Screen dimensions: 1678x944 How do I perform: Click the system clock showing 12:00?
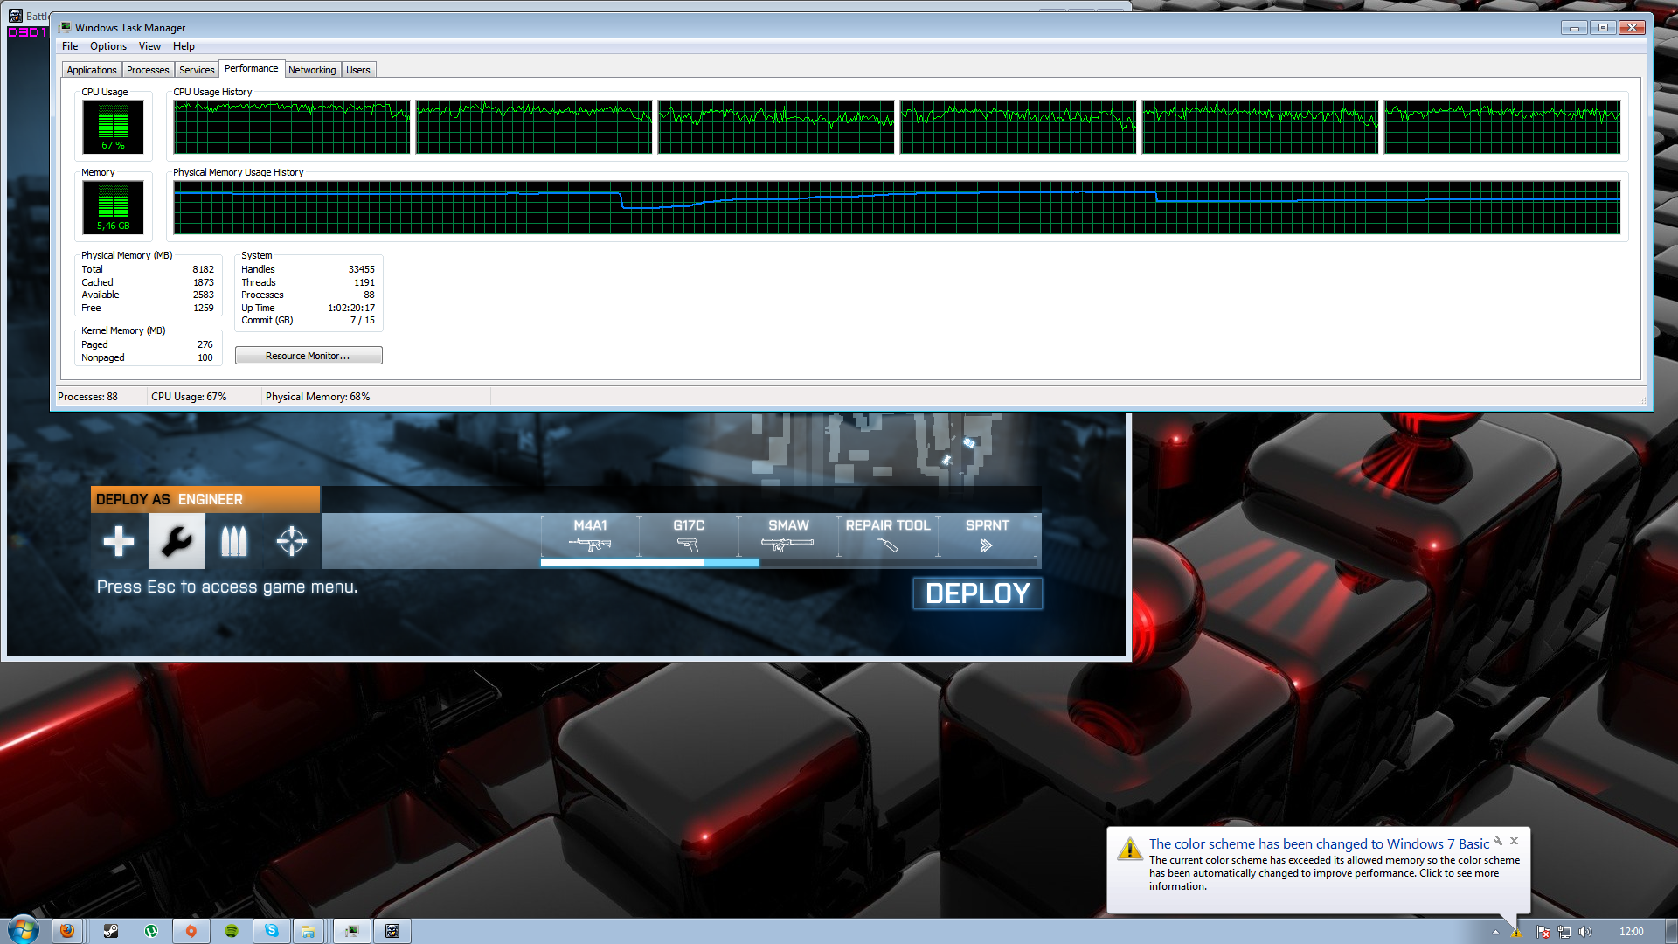[x=1631, y=932]
